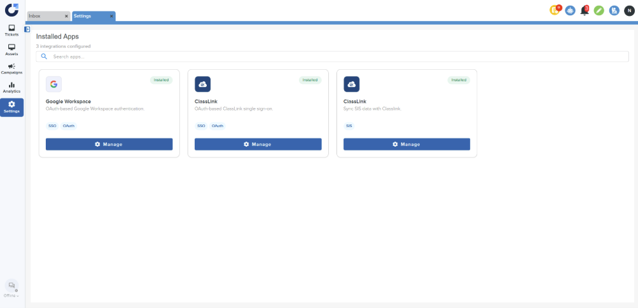Click the company logo at top left

point(11,9)
